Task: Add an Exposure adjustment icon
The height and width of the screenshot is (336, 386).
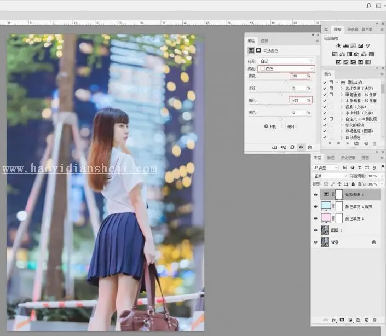Action: [360, 46]
